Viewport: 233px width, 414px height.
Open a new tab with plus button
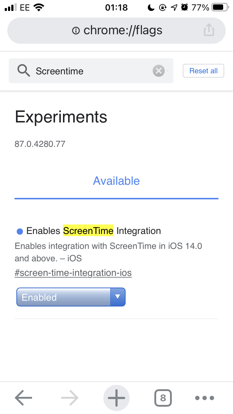tap(116, 398)
